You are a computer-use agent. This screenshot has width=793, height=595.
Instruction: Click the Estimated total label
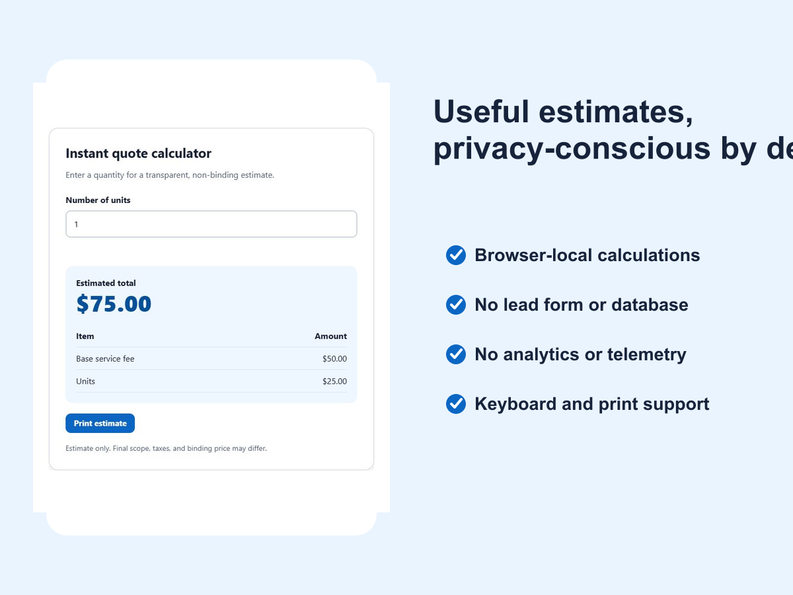click(106, 283)
